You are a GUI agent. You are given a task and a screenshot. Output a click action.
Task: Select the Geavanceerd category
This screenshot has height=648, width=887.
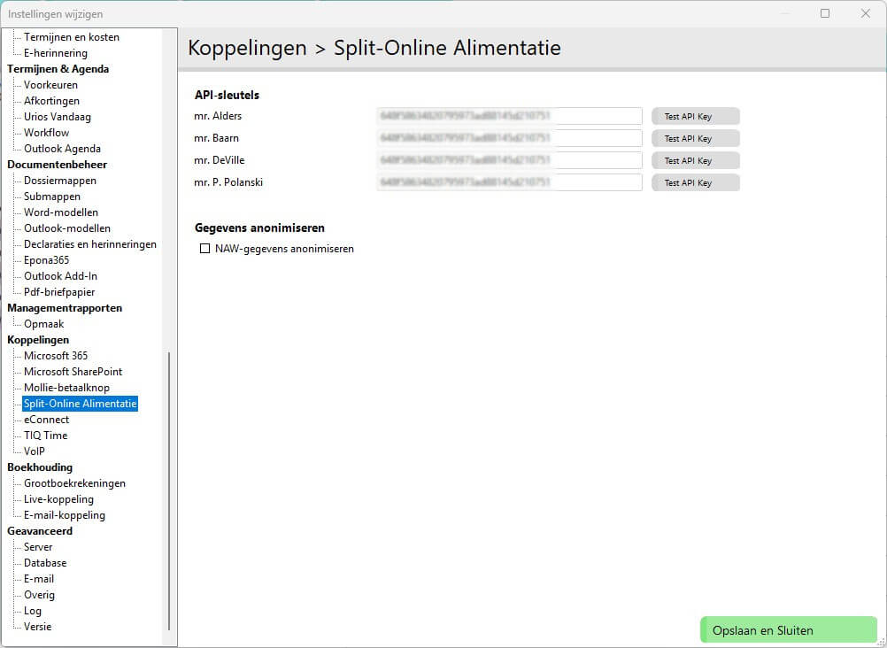[x=40, y=531]
